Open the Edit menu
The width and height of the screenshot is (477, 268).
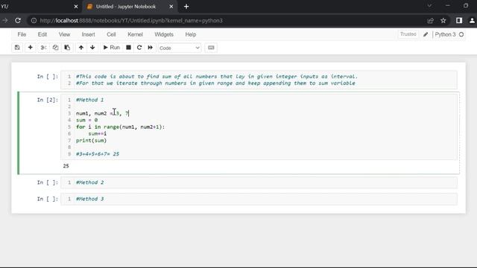[x=42, y=34]
